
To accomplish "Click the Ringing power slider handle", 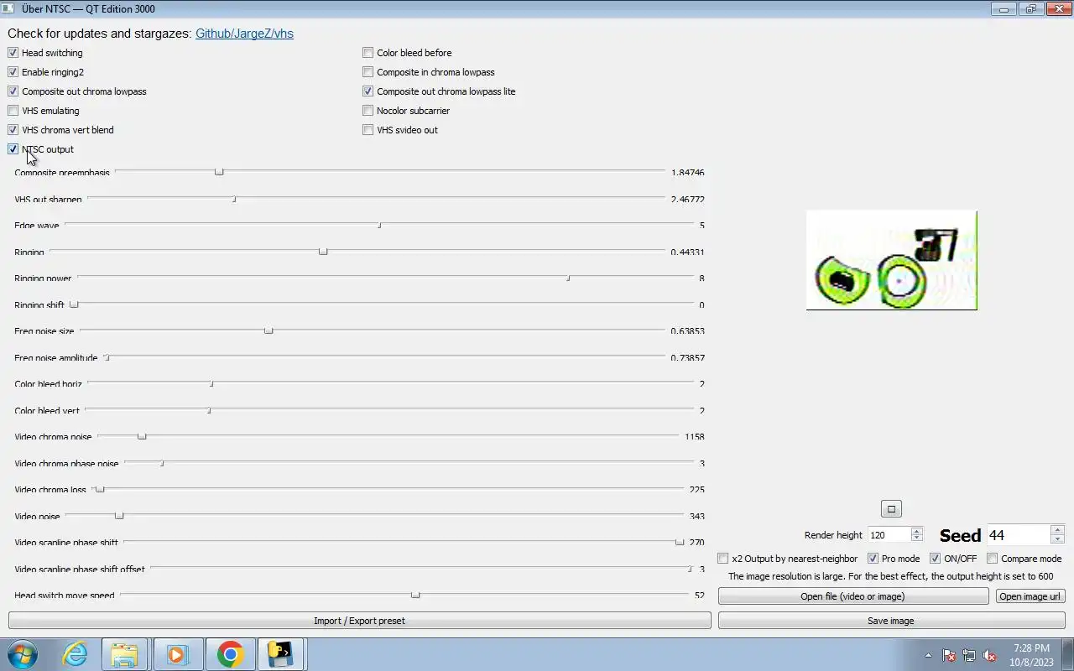I will click(x=568, y=278).
